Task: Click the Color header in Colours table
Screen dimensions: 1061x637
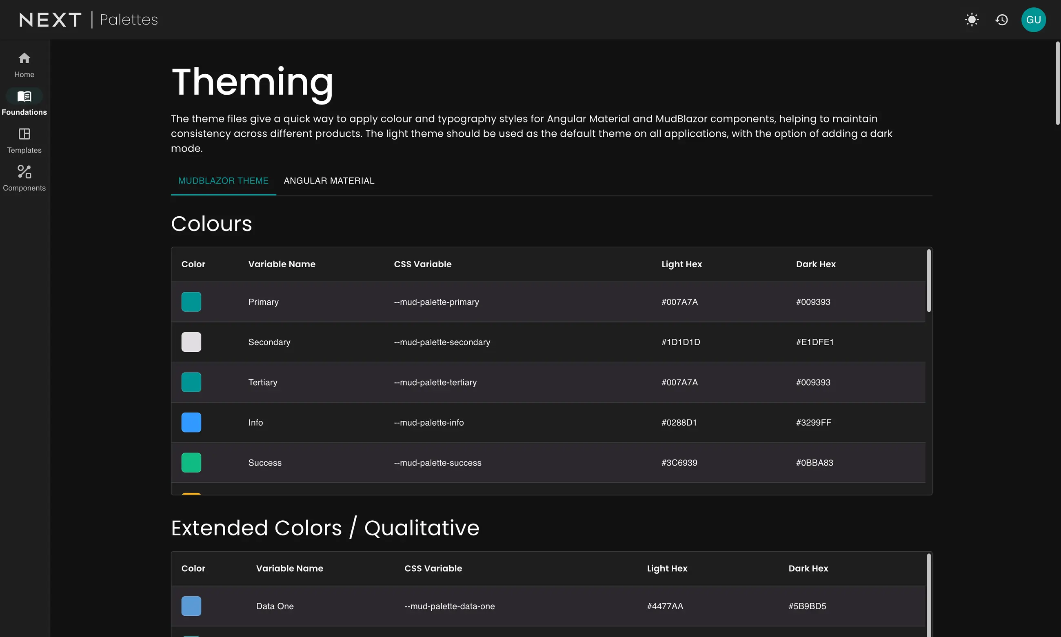Action: [x=193, y=264]
